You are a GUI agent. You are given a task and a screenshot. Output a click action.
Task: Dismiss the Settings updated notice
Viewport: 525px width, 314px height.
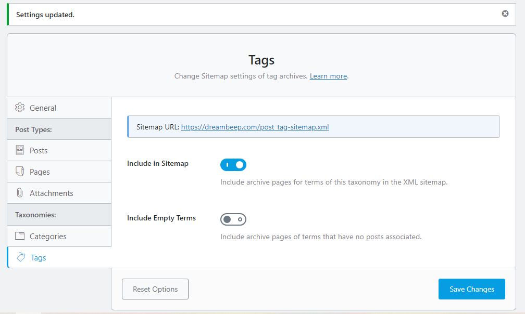505,14
